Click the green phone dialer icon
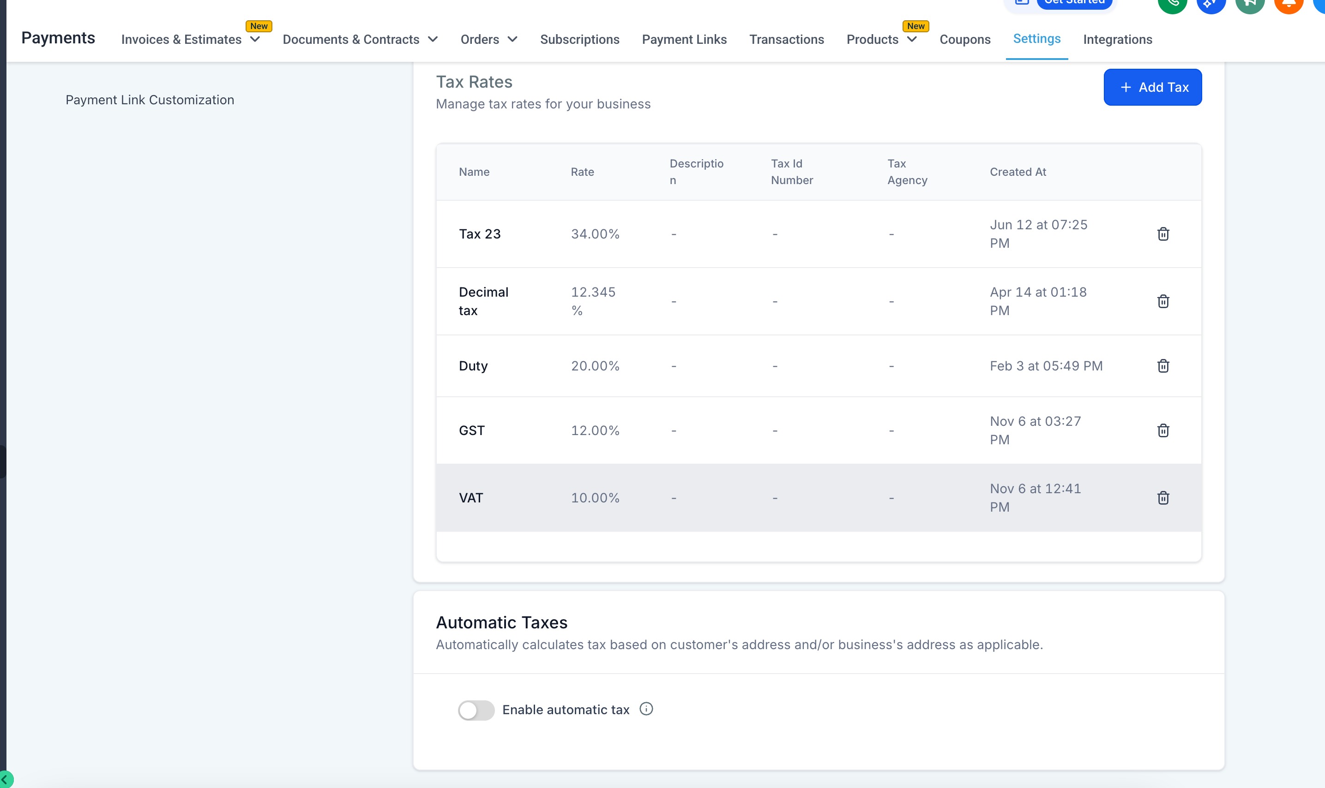Image resolution: width=1325 pixels, height=788 pixels. (x=1172, y=4)
